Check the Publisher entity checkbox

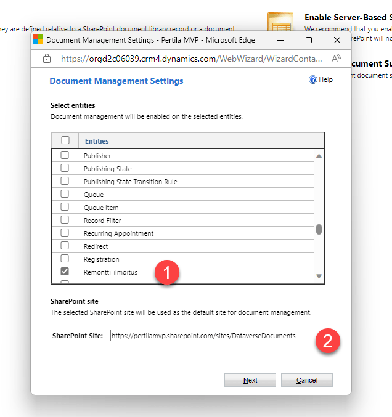click(x=65, y=156)
